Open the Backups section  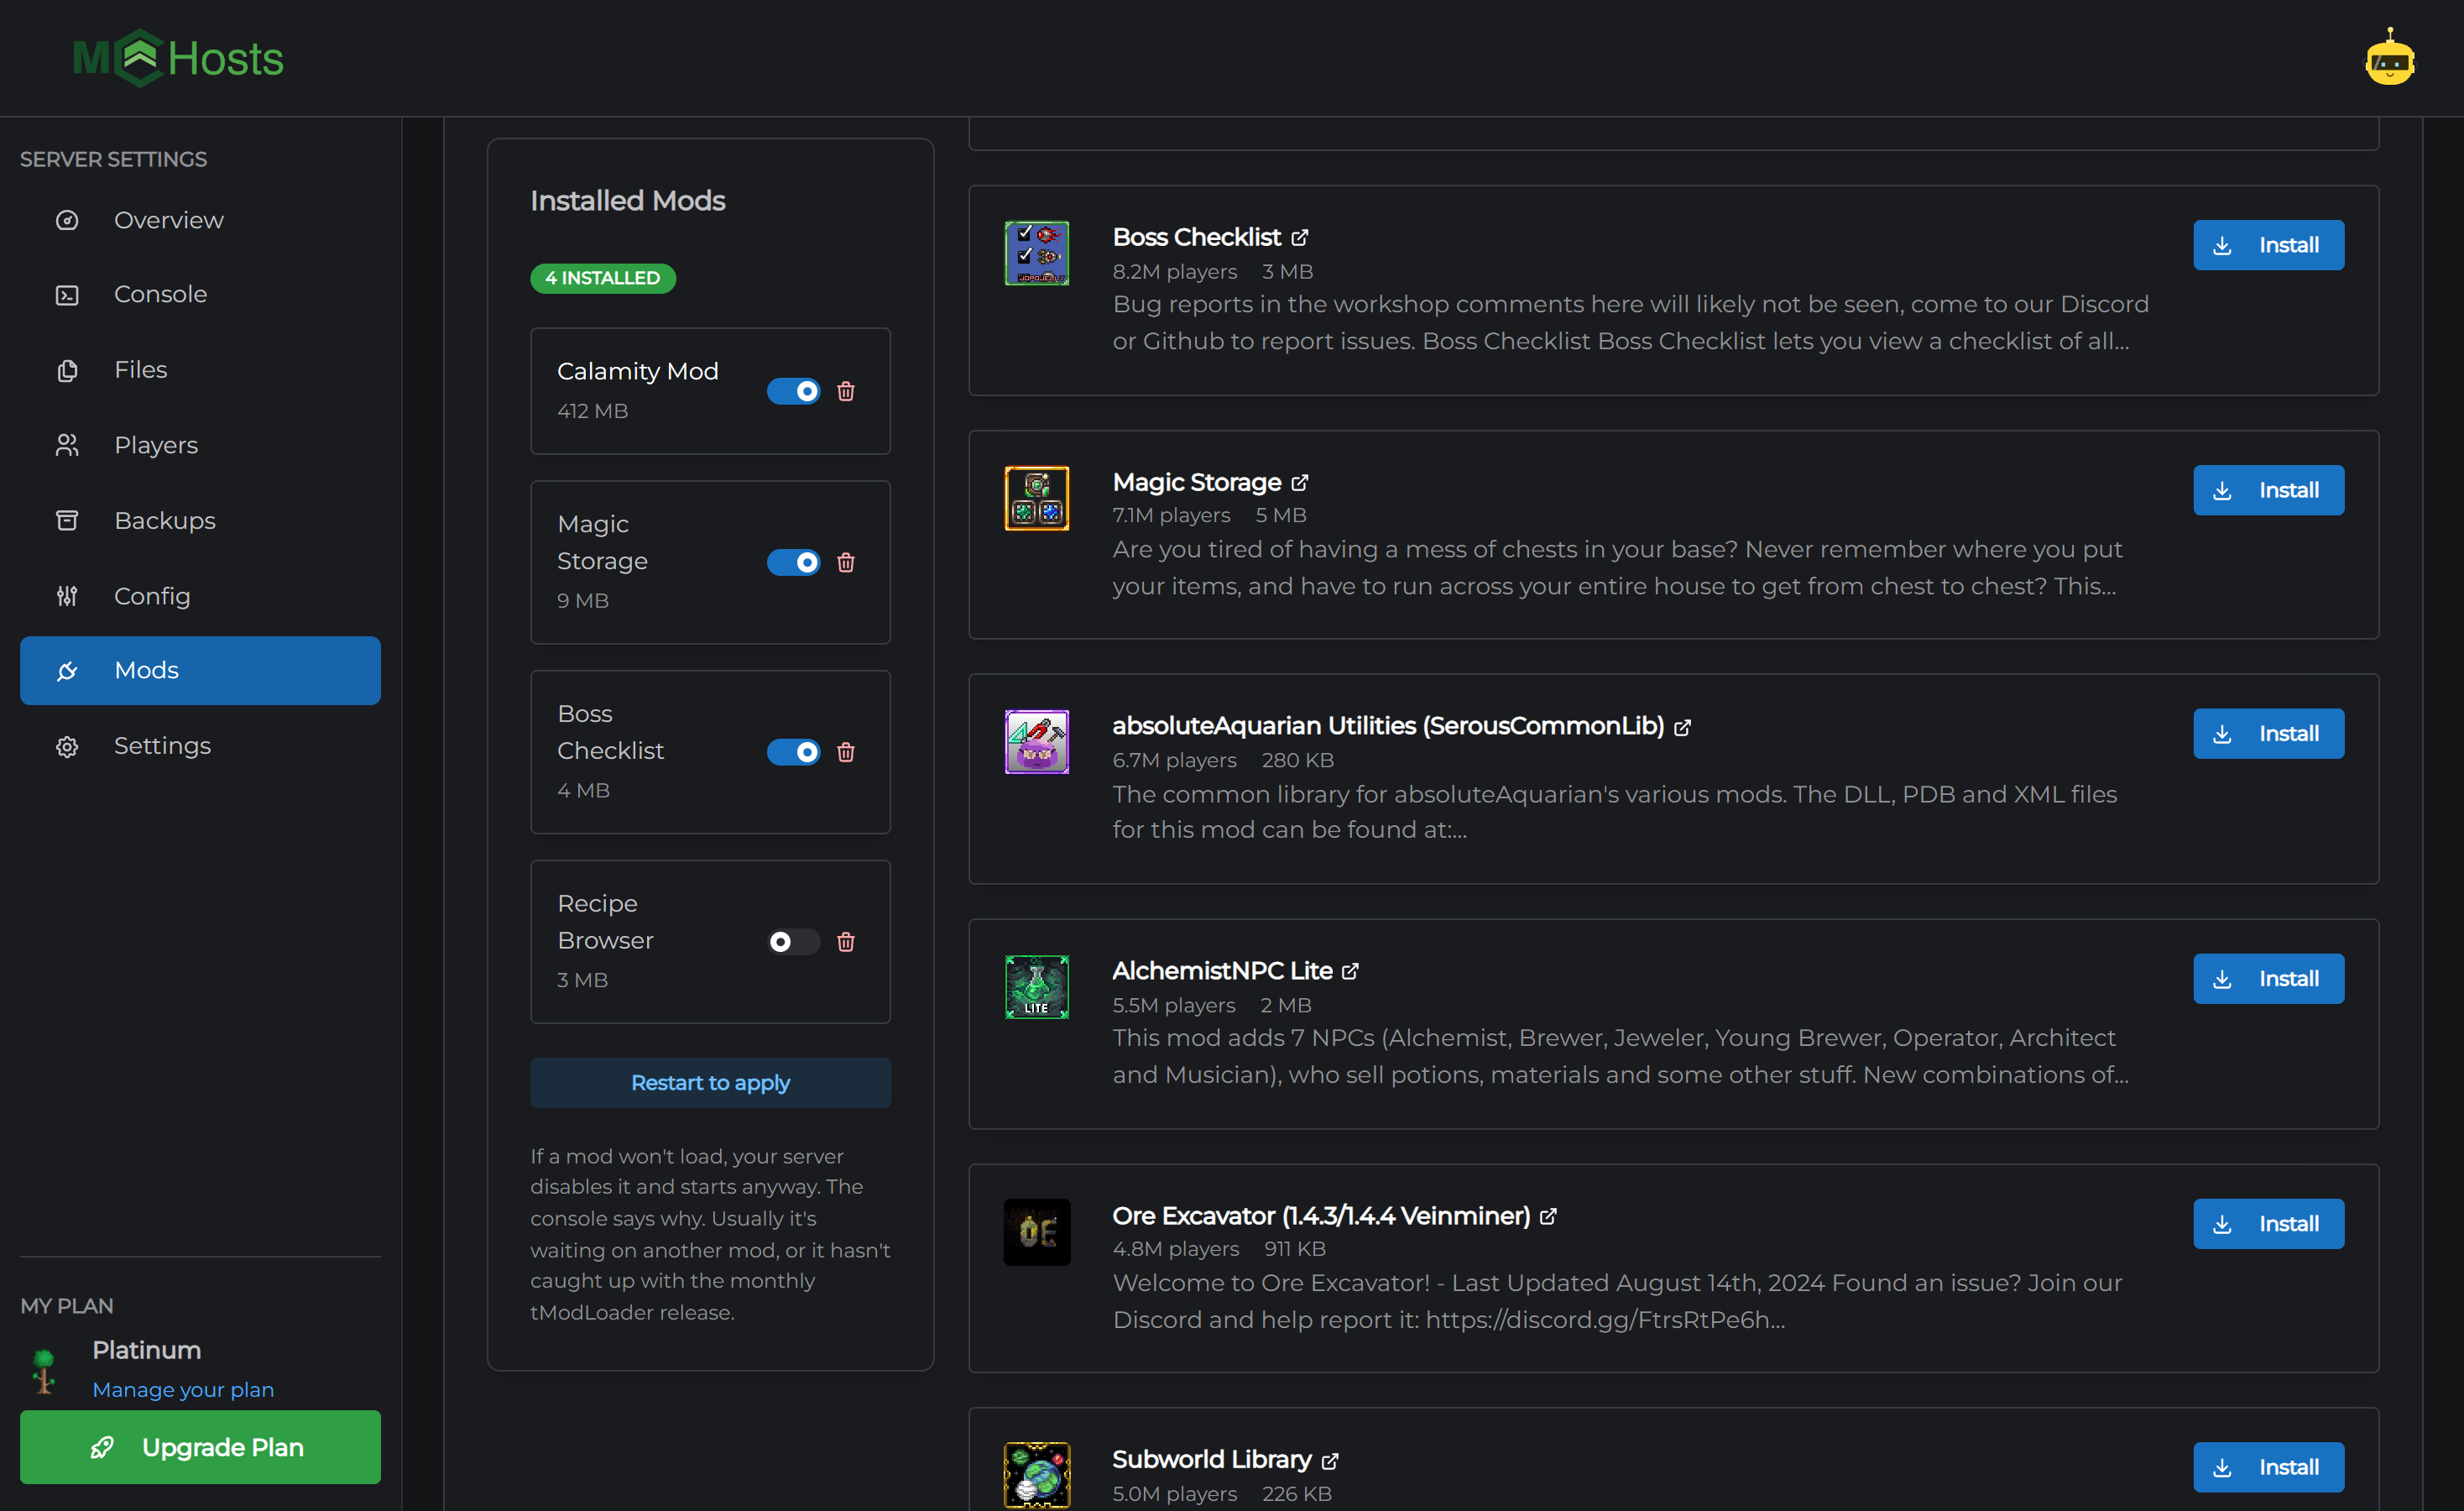pyautogui.click(x=200, y=521)
